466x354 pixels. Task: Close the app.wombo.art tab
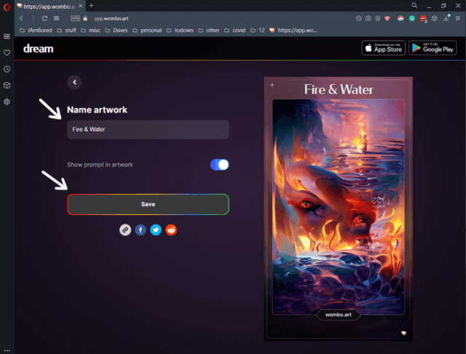[81, 6]
